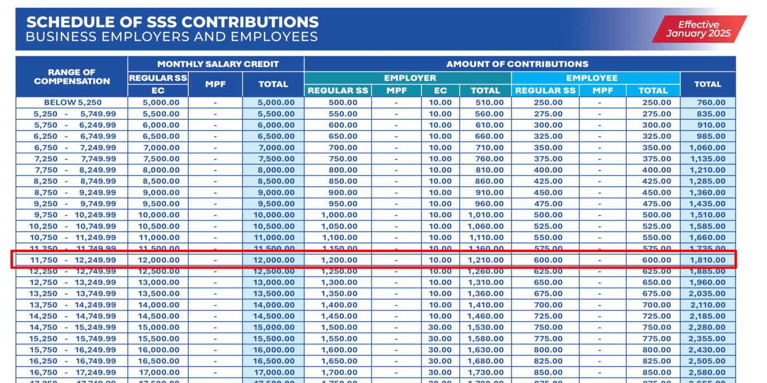Click the '2,430.00' grand total cell

[708, 350]
